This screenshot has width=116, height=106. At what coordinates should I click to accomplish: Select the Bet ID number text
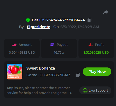65,20
